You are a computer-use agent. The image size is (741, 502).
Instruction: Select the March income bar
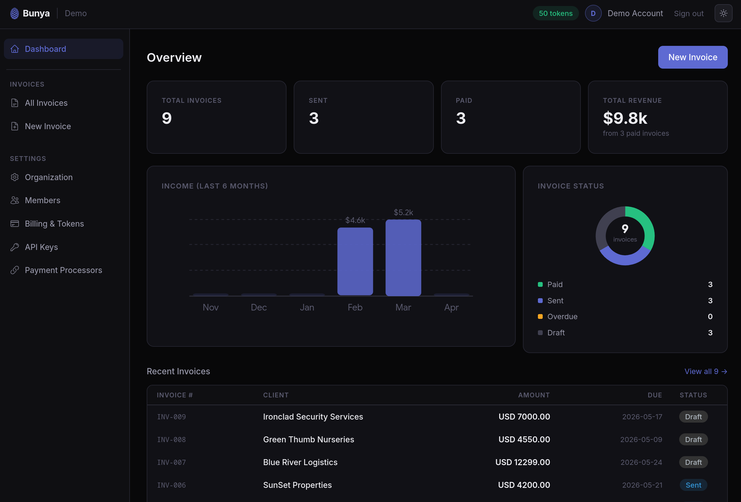click(403, 257)
